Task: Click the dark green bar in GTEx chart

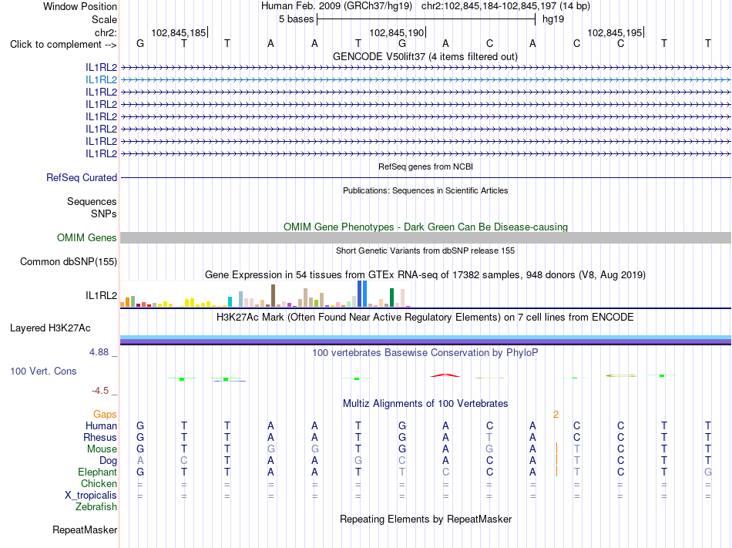Action: pos(391,298)
